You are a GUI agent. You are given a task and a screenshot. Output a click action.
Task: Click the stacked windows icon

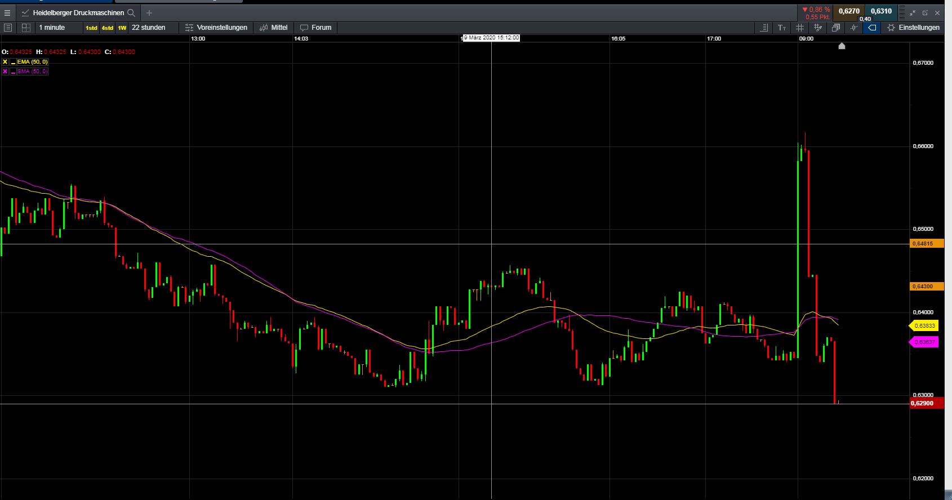click(836, 28)
